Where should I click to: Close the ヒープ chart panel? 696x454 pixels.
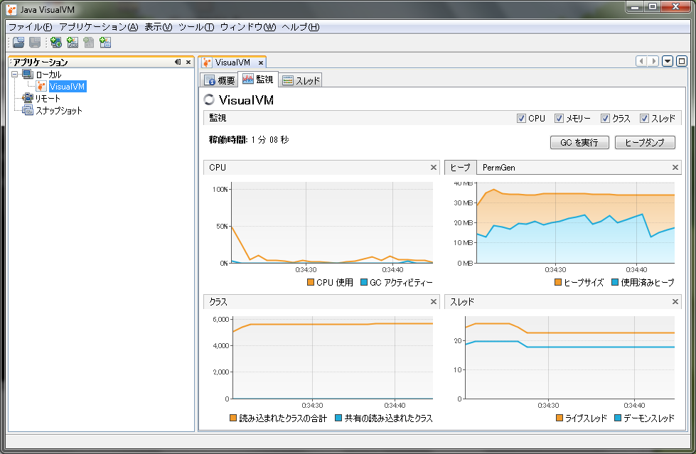pos(675,167)
